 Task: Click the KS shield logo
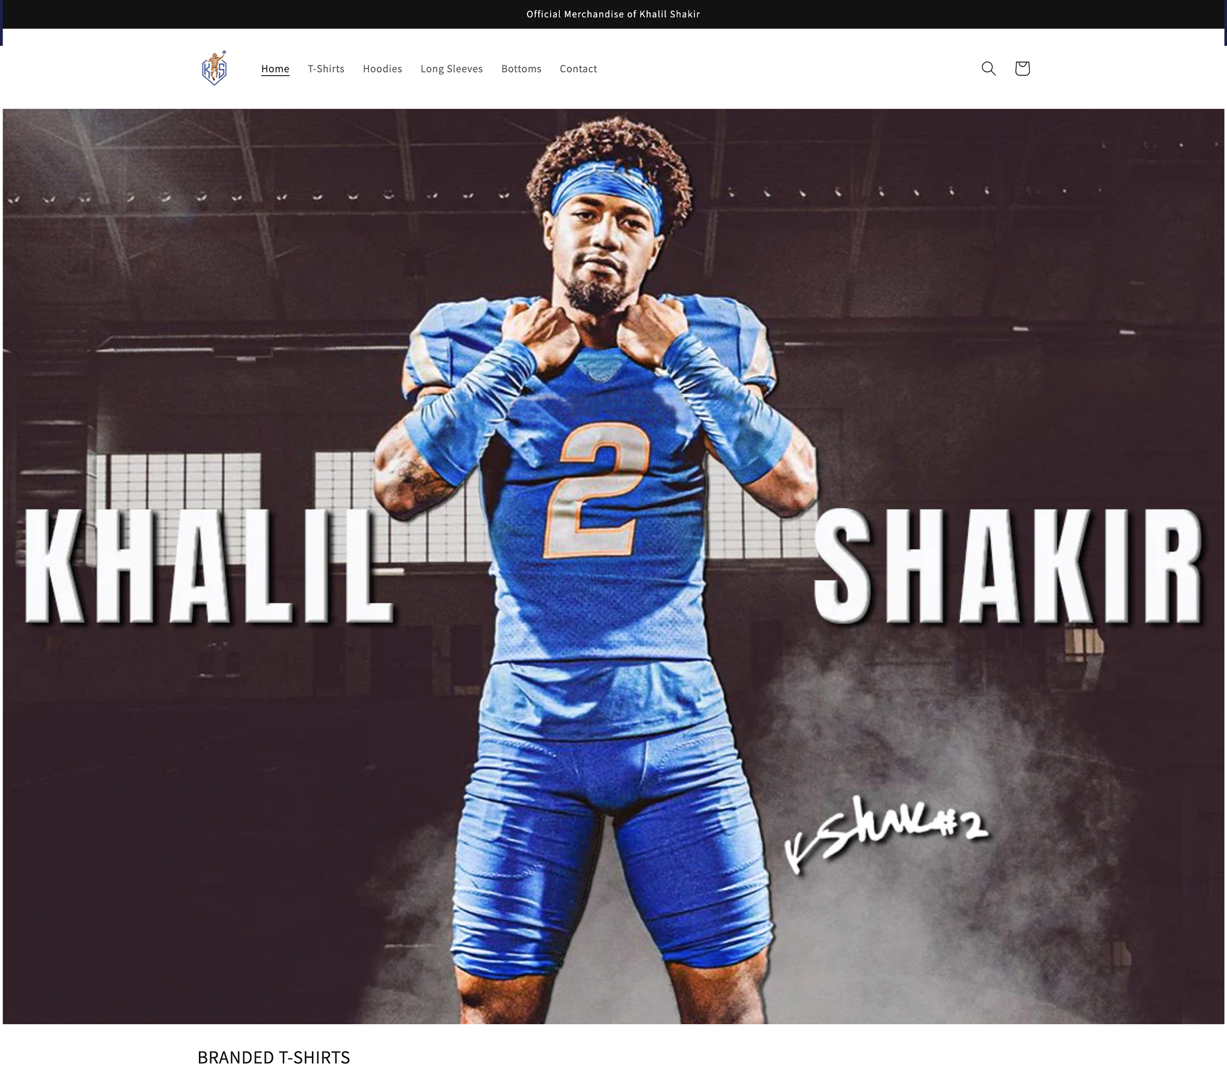215,68
